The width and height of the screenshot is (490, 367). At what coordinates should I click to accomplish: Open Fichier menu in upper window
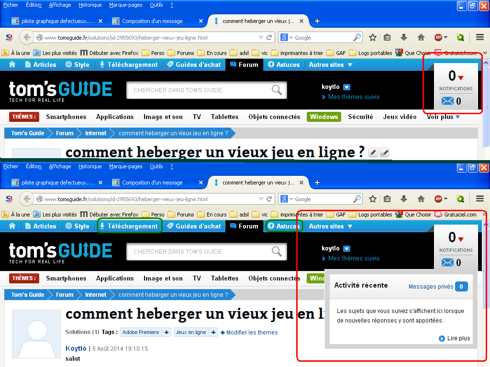pos(11,5)
